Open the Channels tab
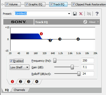106x95 pixels. [20, 90]
